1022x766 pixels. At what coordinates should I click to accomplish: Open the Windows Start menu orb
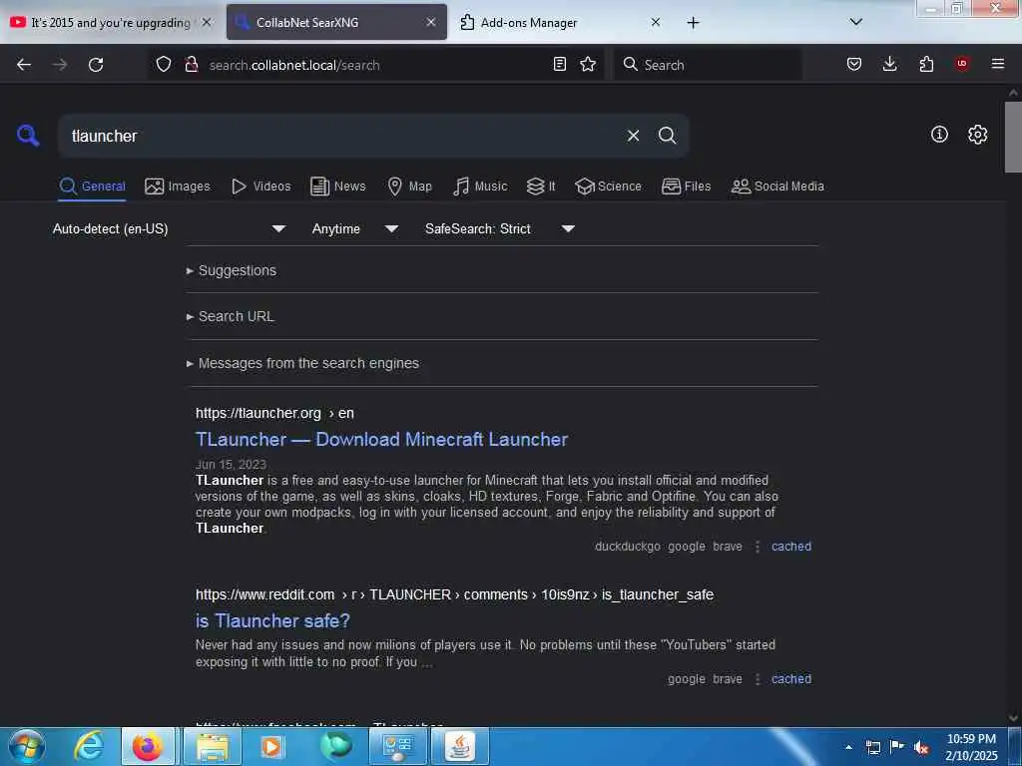(x=27, y=746)
